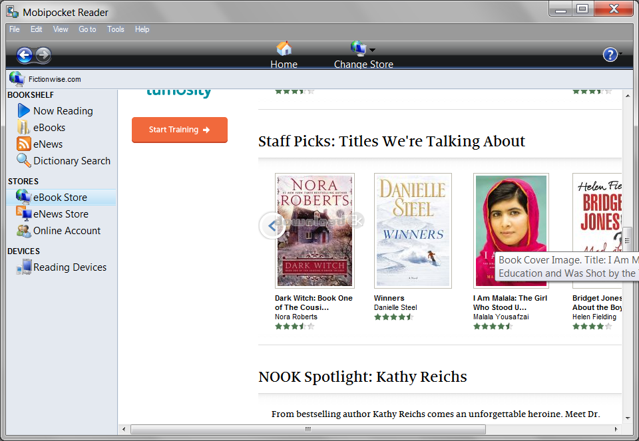Click the I Am Malala title link
639x441 pixels.
tap(510, 303)
